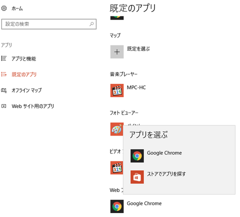Image resolution: width=240 pixels, height=217 pixels.
Task: Click the アプリ sidebar category label
Action: point(6,45)
